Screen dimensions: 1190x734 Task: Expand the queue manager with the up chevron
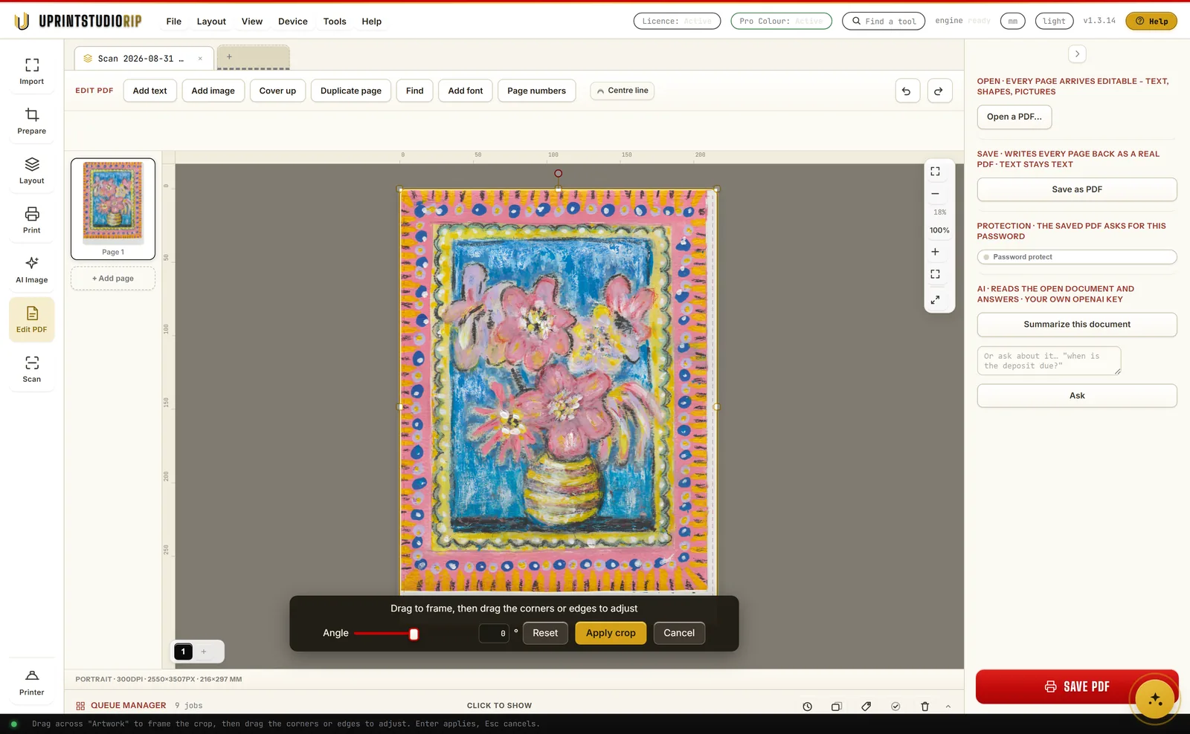[948, 707]
